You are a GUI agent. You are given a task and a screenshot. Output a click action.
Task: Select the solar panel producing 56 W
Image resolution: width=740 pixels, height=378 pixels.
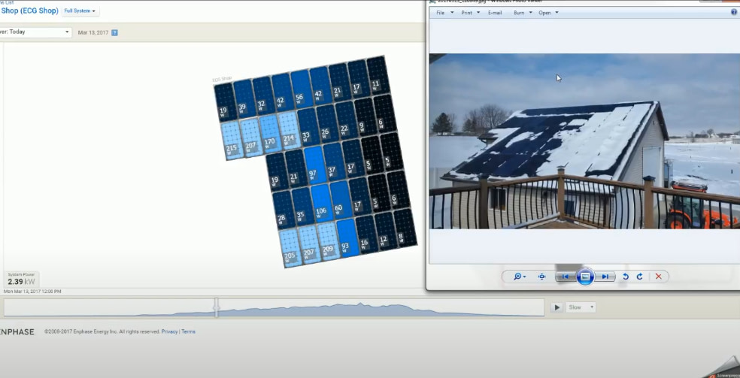click(300, 89)
